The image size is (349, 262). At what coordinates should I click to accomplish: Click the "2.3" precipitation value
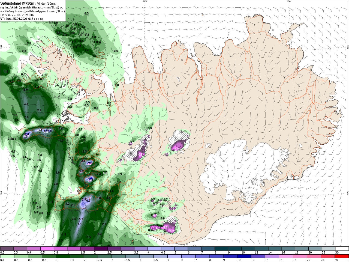coord(100,234)
